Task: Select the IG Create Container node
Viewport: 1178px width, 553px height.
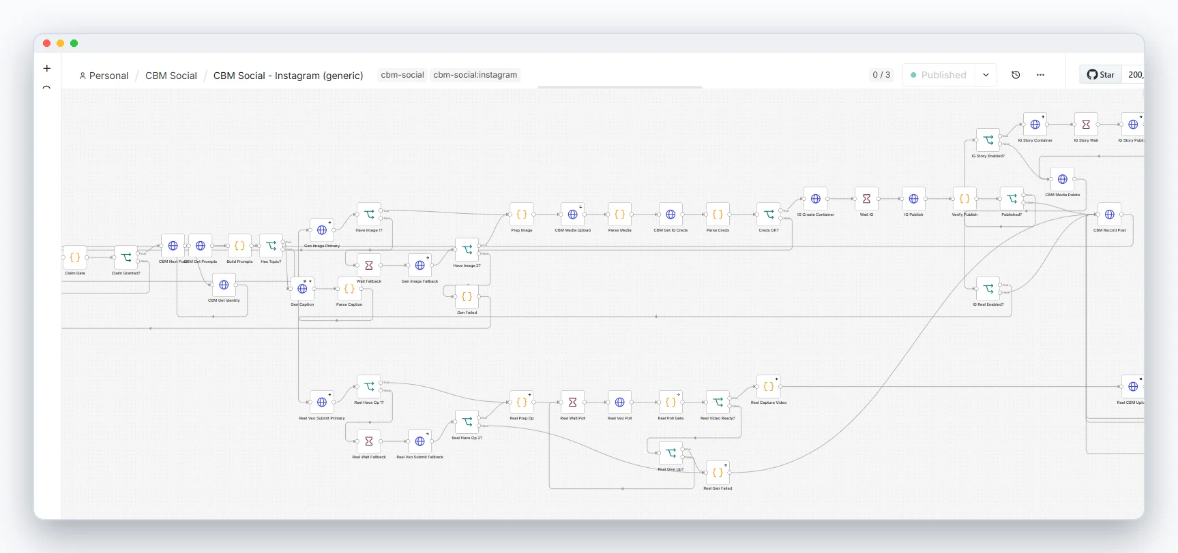Action: click(x=816, y=199)
